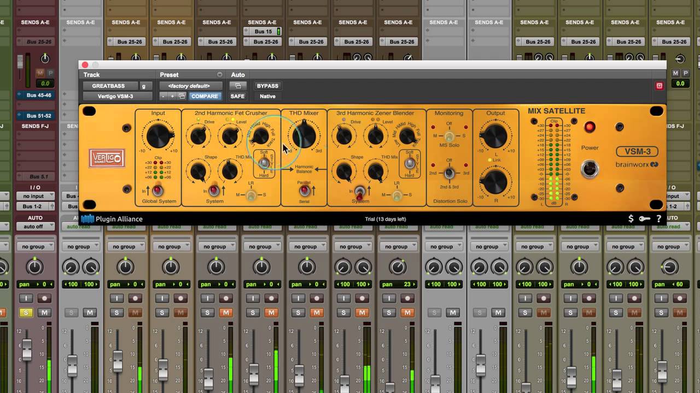The height and width of the screenshot is (393, 700).
Task: Click the 2nd Harmonic Fet Crusher Level knob
Action: (x=230, y=136)
